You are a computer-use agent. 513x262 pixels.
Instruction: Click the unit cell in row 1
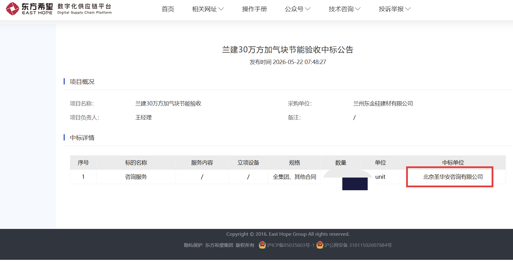click(x=380, y=177)
